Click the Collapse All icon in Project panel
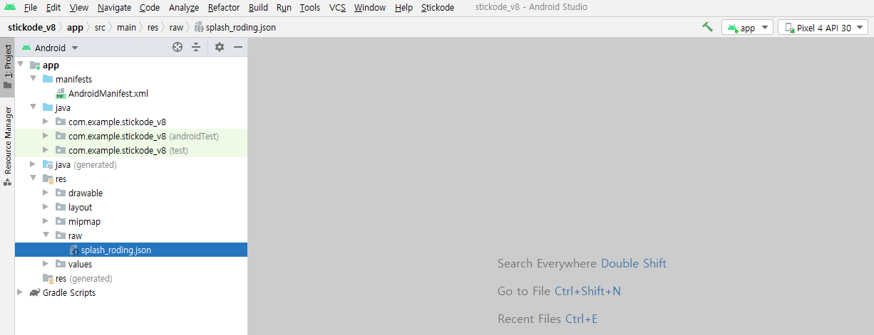 [196, 47]
